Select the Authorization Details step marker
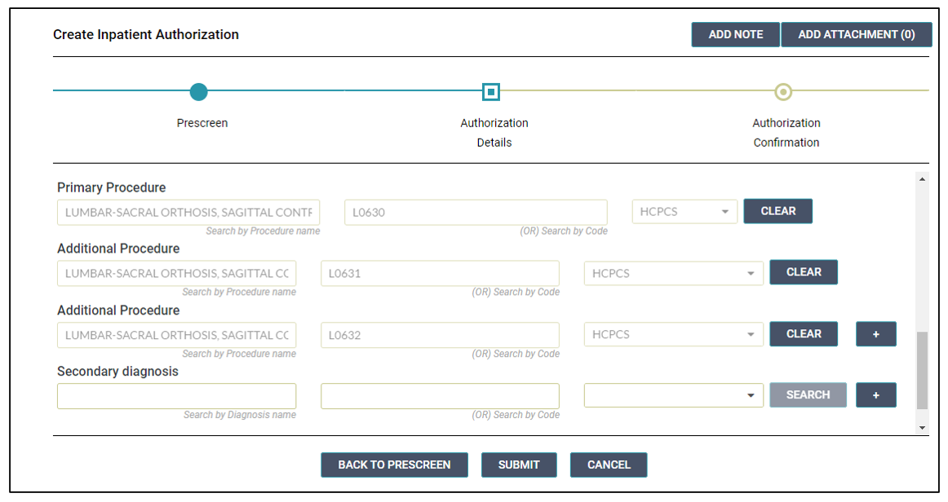 [x=492, y=92]
